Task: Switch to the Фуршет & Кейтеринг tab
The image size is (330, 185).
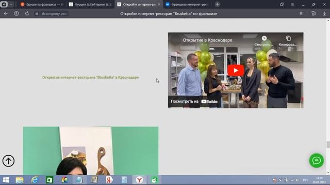Action: [91, 4]
